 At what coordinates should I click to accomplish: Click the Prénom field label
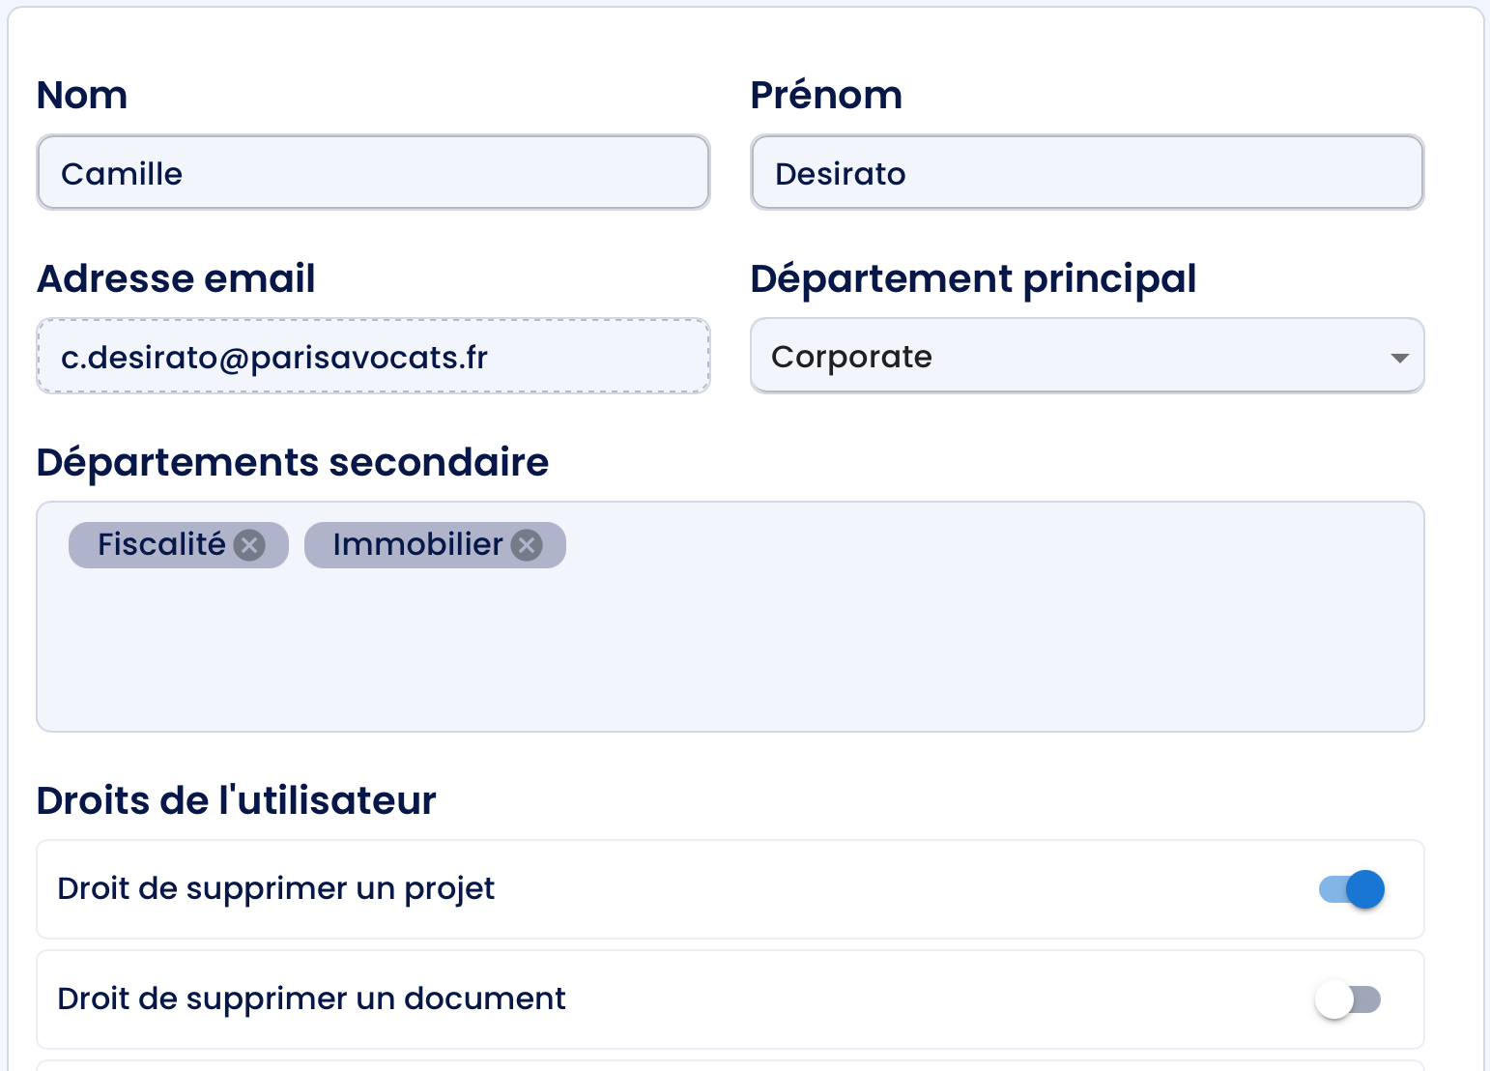pyautogui.click(x=826, y=96)
